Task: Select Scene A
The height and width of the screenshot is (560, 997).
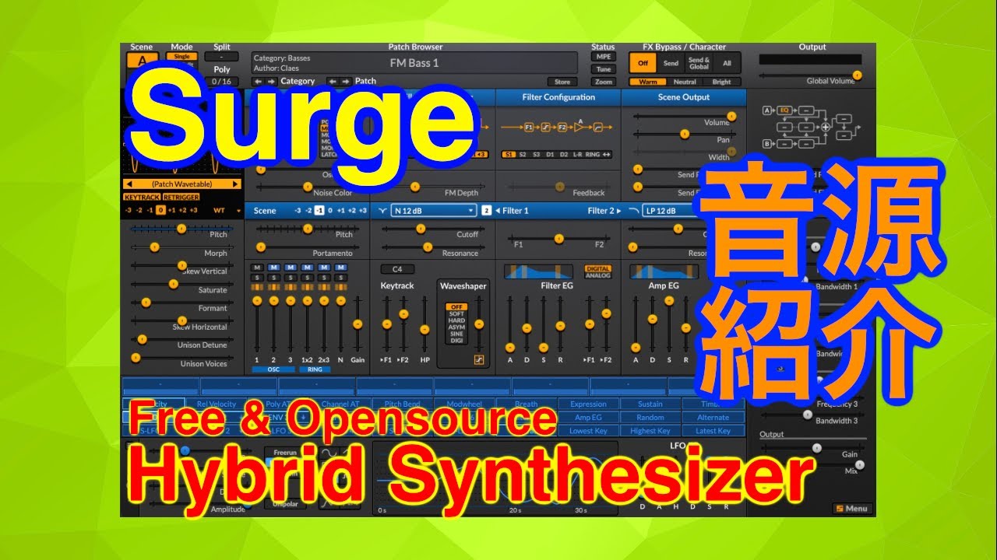Action: tap(144, 60)
